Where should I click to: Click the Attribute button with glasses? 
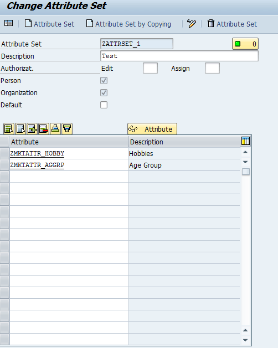(152, 129)
